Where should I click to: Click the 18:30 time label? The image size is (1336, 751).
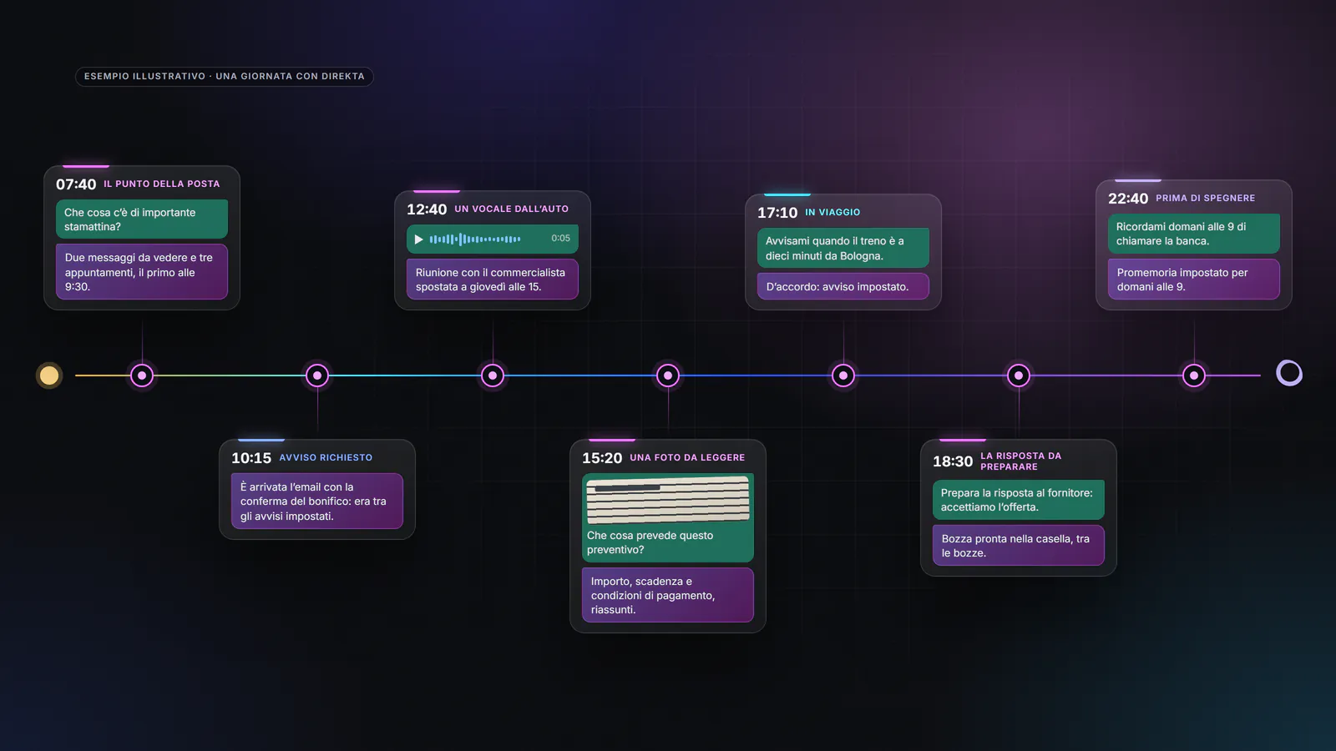tap(953, 461)
